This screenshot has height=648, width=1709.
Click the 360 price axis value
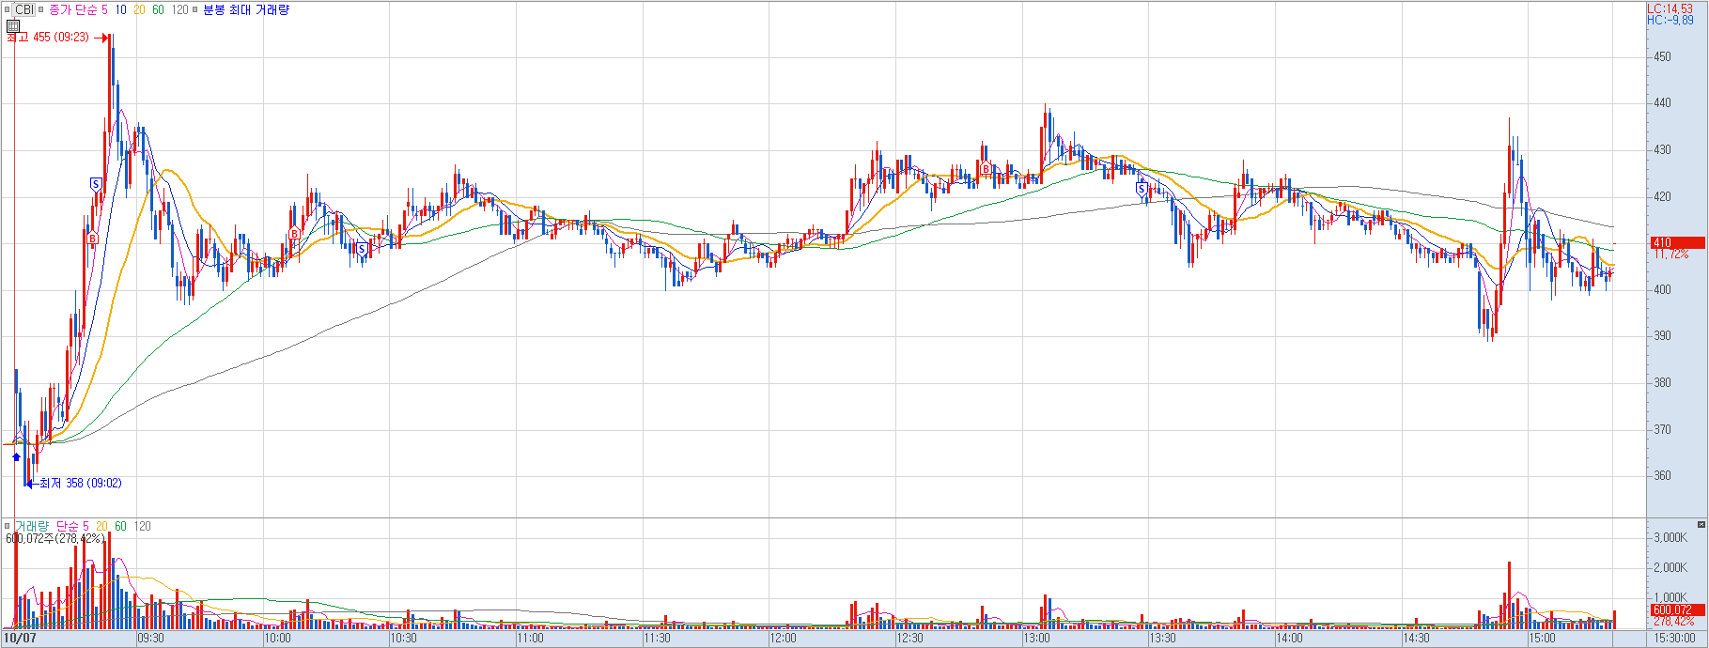(1663, 476)
